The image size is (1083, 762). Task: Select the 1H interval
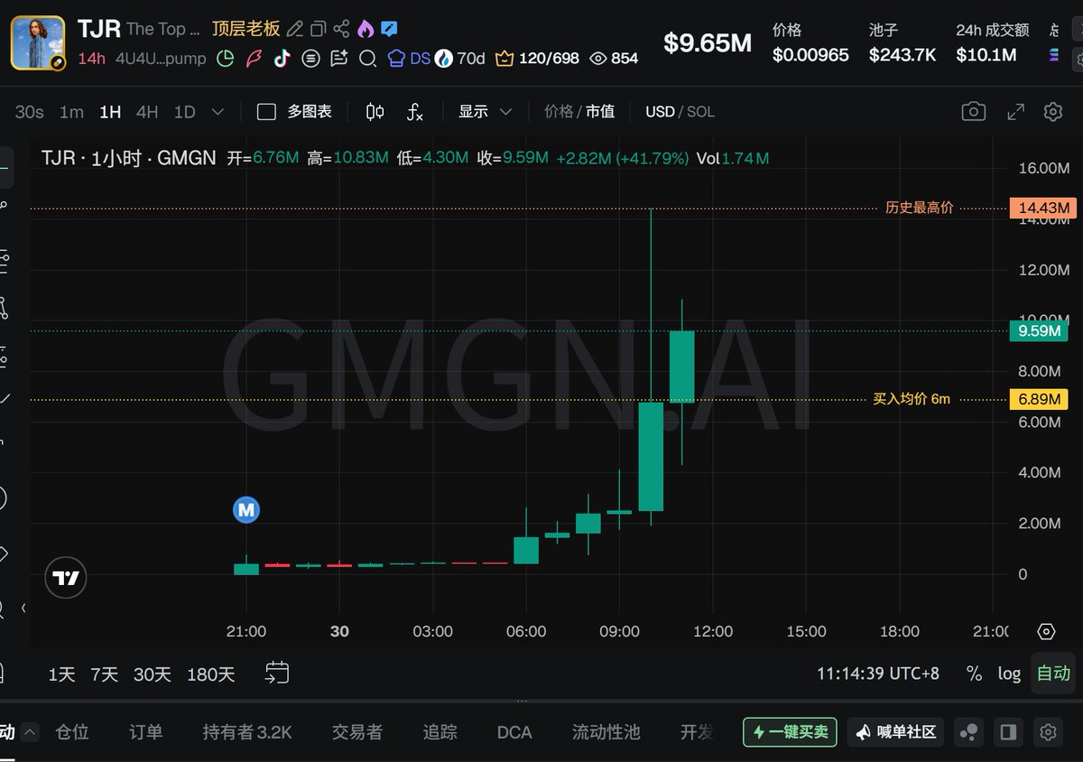110,112
